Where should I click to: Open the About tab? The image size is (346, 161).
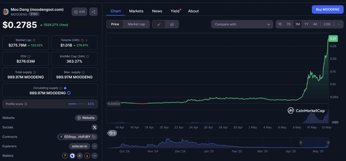pyautogui.click(x=193, y=11)
